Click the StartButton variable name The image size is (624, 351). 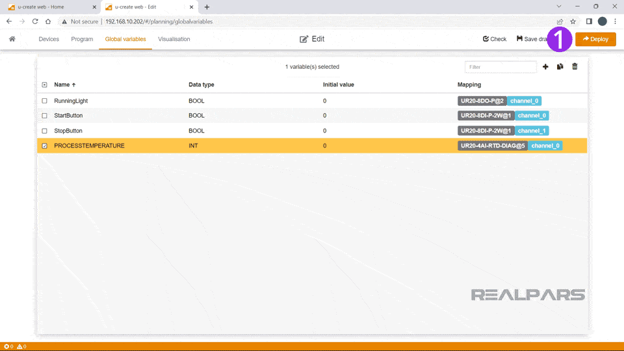click(68, 116)
